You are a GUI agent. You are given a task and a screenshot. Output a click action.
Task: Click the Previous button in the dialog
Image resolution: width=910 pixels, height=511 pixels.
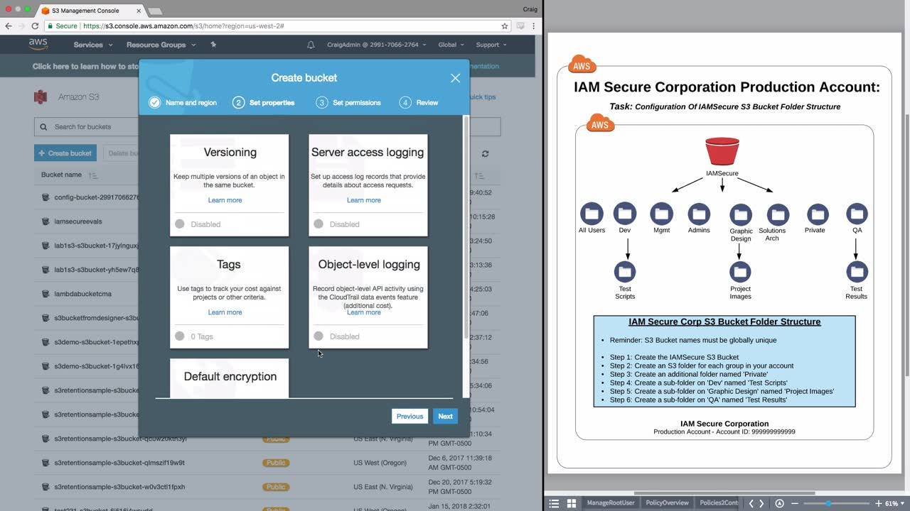pyautogui.click(x=409, y=417)
